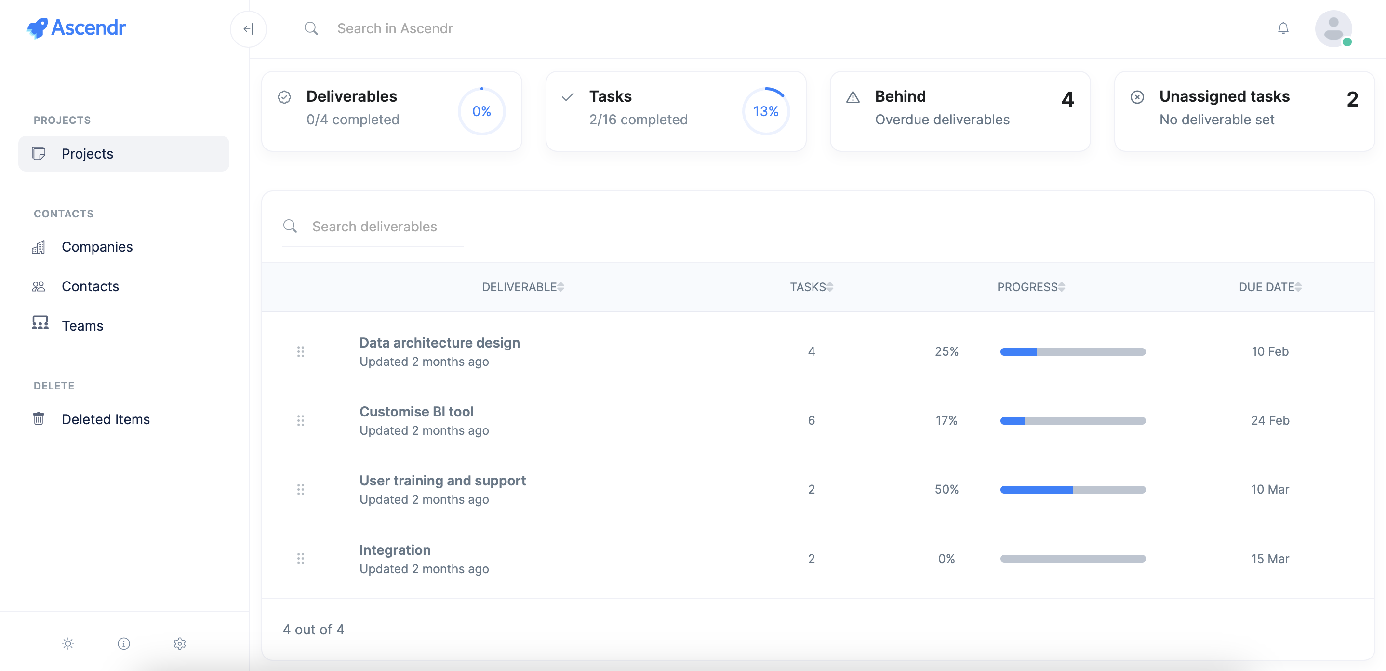The height and width of the screenshot is (671, 1386).
Task: Click the Contacts people icon
Action: 39,286
